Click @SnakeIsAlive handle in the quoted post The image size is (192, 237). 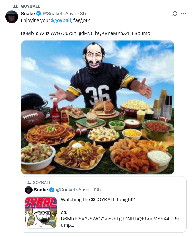pos(72,190)
